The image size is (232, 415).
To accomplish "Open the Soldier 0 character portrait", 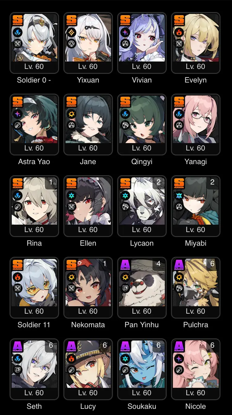I will 34,38.
